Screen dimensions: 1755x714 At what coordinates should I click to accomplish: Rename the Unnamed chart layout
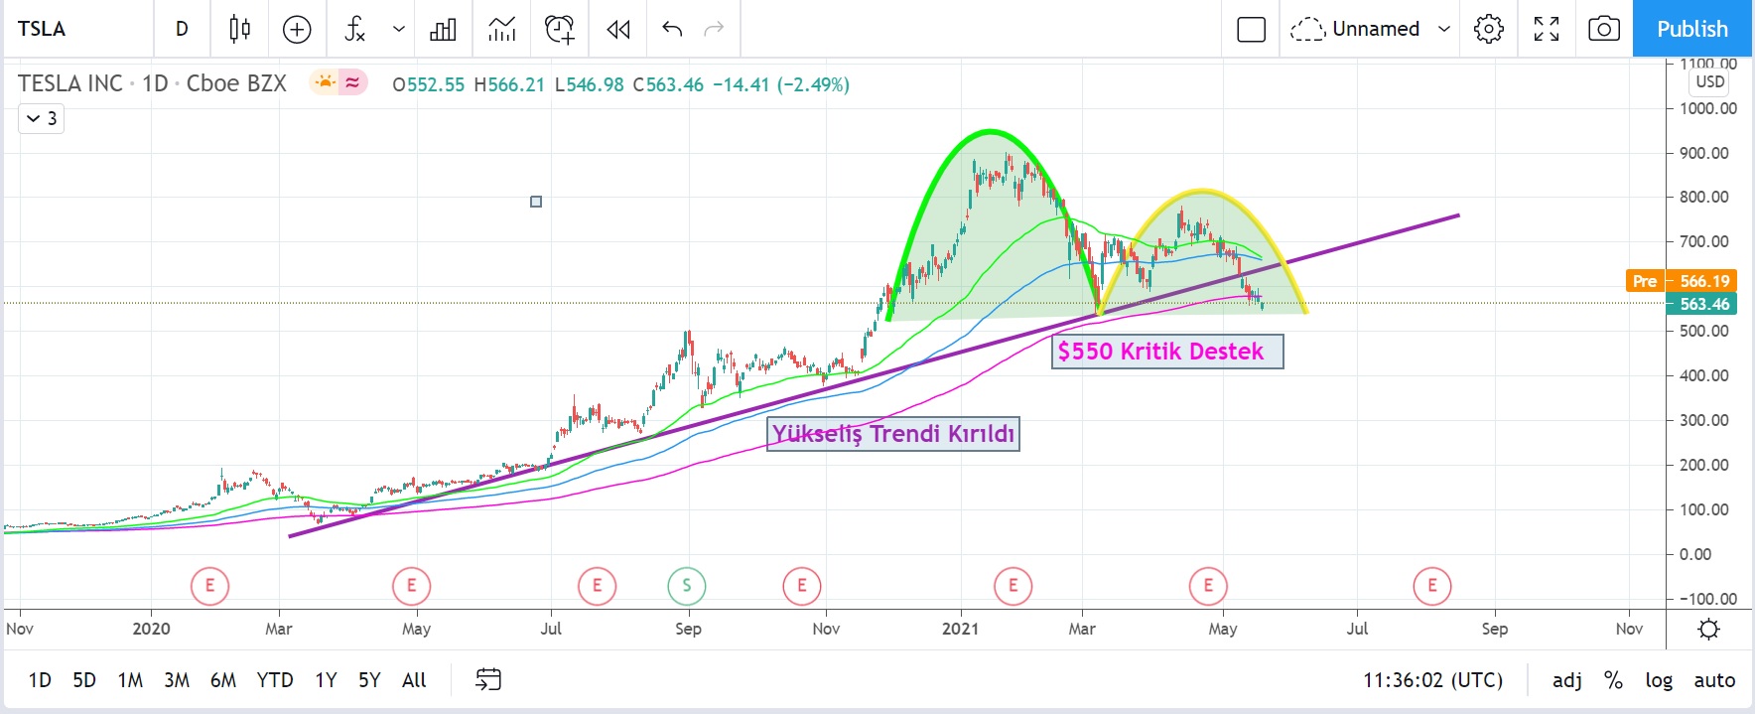(1376, 29)
